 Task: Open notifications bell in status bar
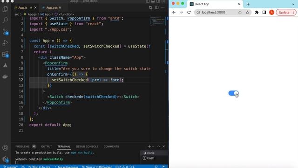163,167
